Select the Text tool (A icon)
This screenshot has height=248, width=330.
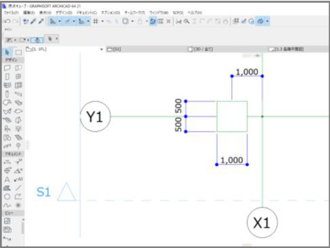[7, 179]
